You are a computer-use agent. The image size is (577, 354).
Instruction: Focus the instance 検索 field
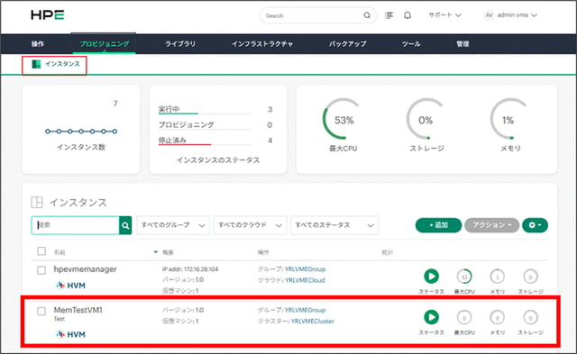click(x=76, y=225)
